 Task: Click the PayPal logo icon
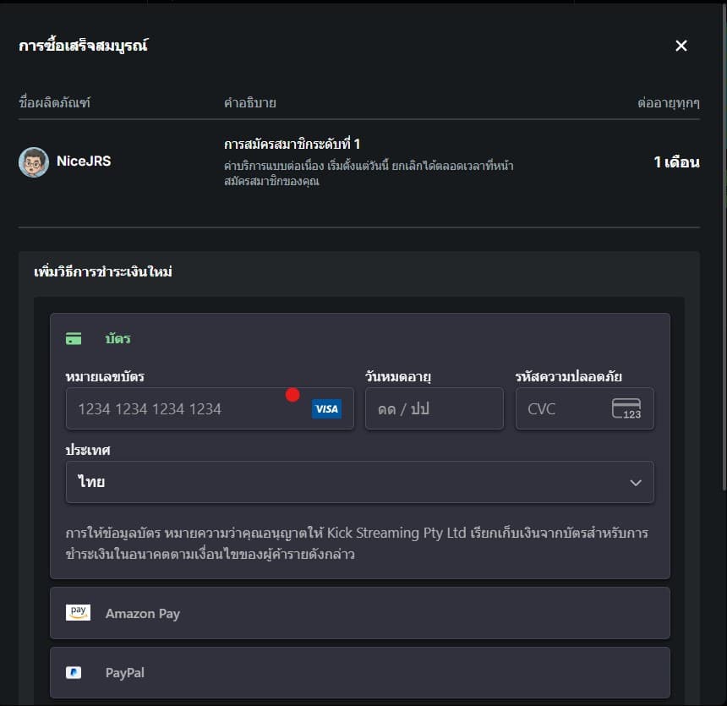[x=74, y=672]
